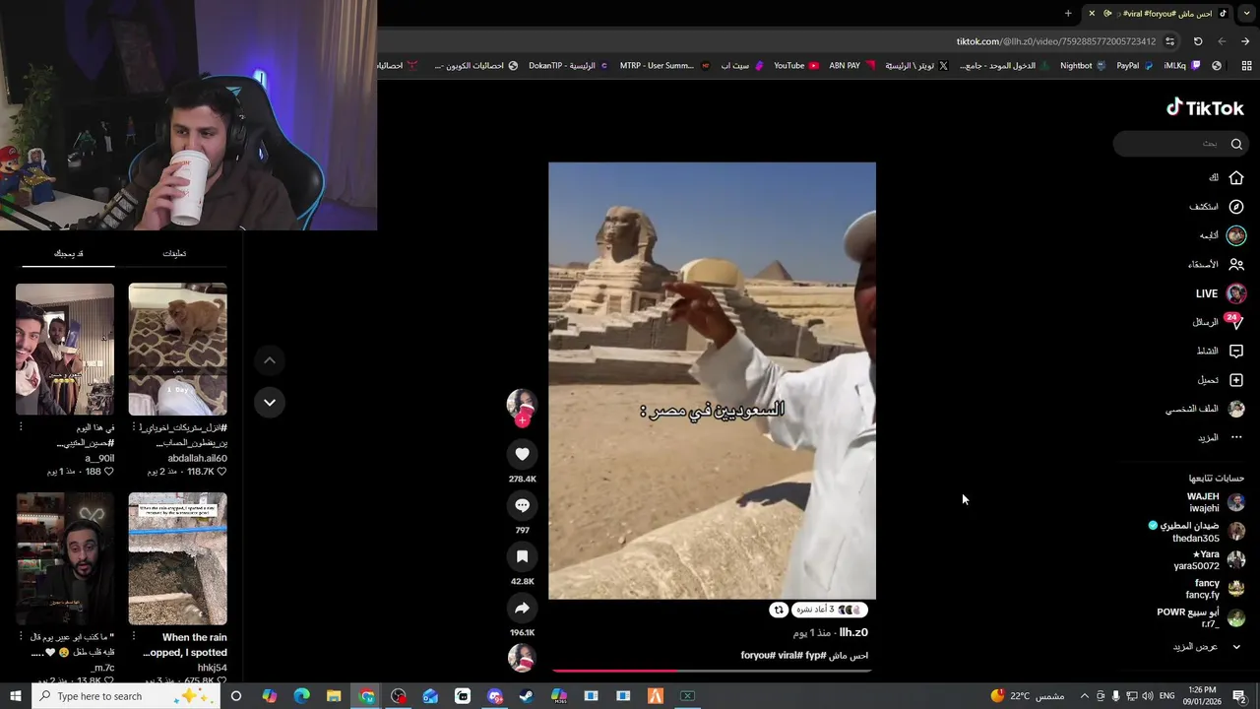Open the Activity inbox icon
Viewport: 1260px width, 709px height.
[1236, 351]
